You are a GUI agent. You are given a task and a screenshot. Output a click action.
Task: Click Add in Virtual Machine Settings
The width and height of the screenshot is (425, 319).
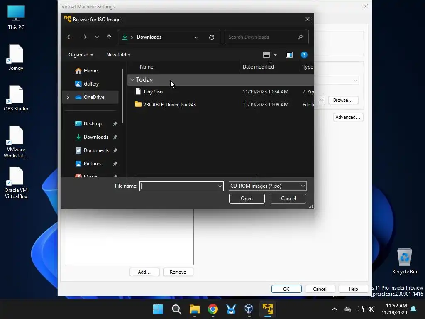pos(144,272)
